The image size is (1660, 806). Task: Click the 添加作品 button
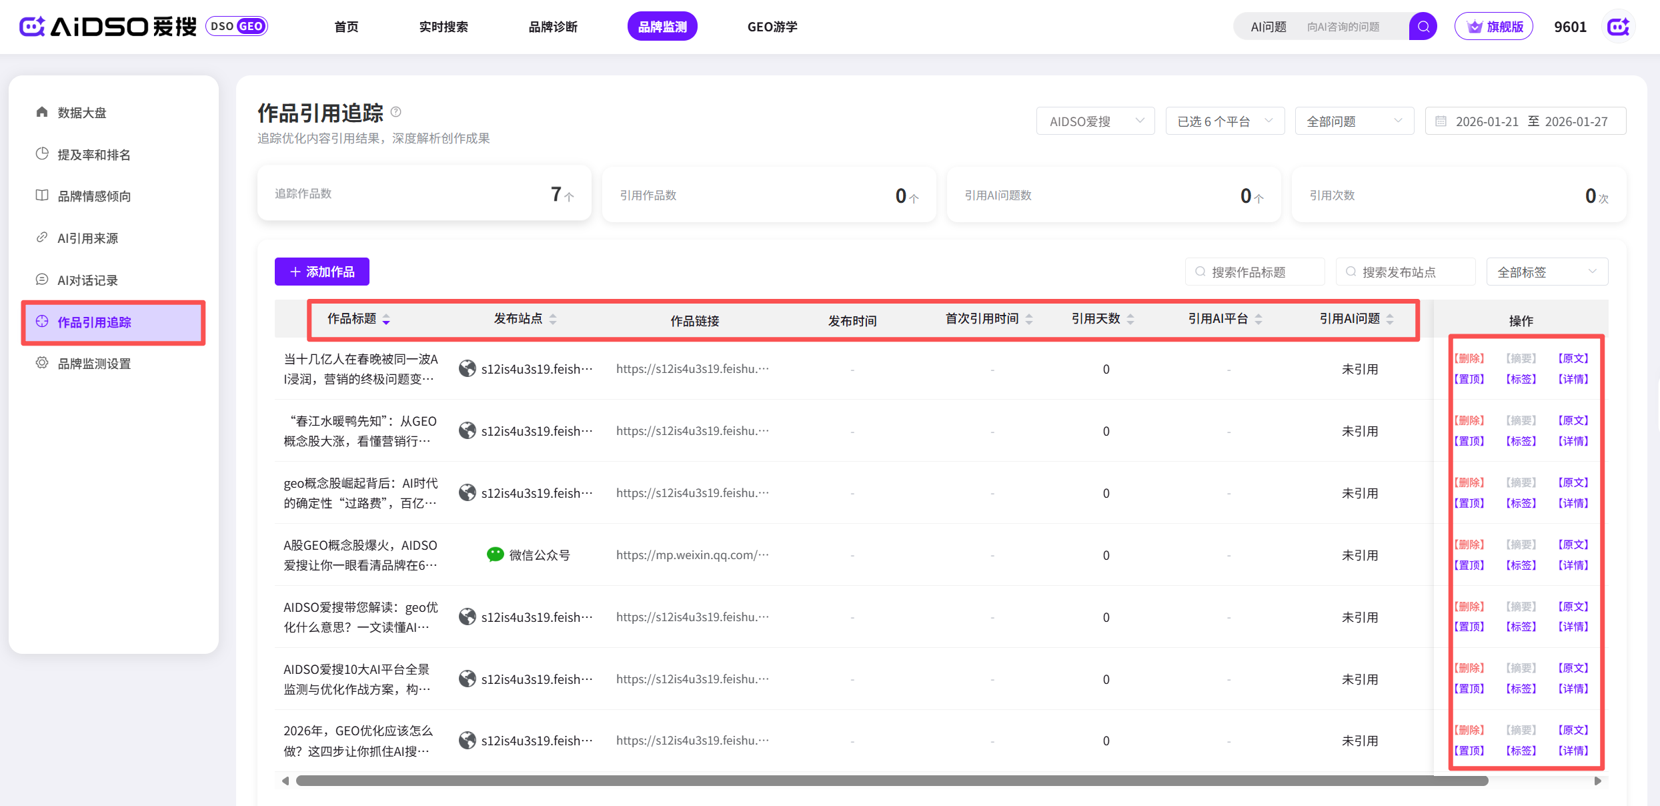pos(322,272)
